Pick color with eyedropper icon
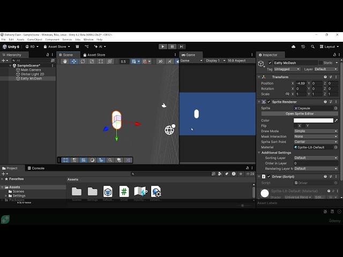Image resolution: width=343 pixels, height=257 pixels. [x=336, y=120]
